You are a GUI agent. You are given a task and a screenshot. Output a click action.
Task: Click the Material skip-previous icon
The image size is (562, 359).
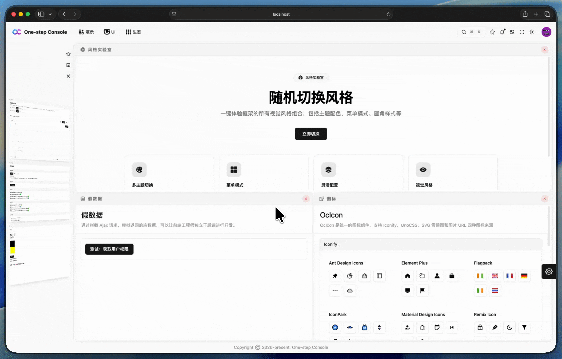click(x=452, y=327)
